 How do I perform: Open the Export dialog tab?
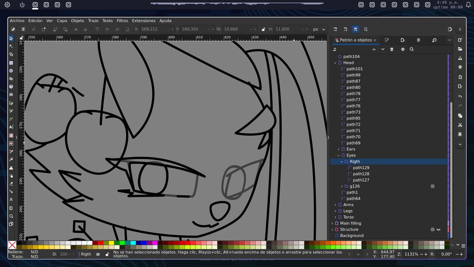[x=402, y=40]
